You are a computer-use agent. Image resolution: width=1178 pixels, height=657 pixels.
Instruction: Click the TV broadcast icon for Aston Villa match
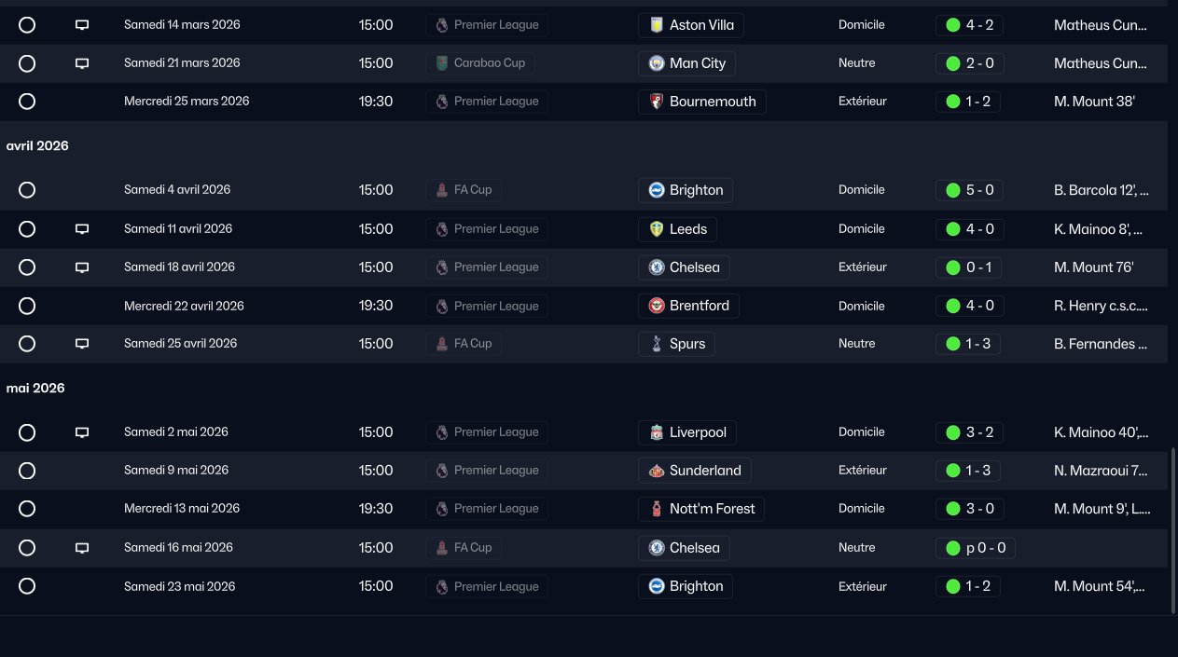click(82, 25)
